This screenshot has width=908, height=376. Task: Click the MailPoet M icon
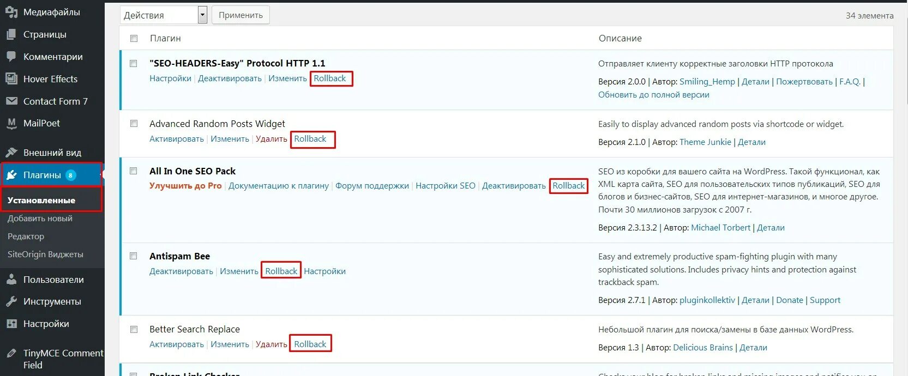click(x=11, y=124)
